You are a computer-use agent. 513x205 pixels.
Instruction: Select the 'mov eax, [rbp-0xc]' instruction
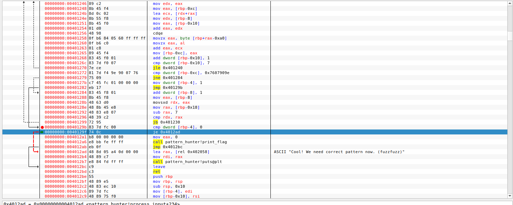click(x=175, y=8)
